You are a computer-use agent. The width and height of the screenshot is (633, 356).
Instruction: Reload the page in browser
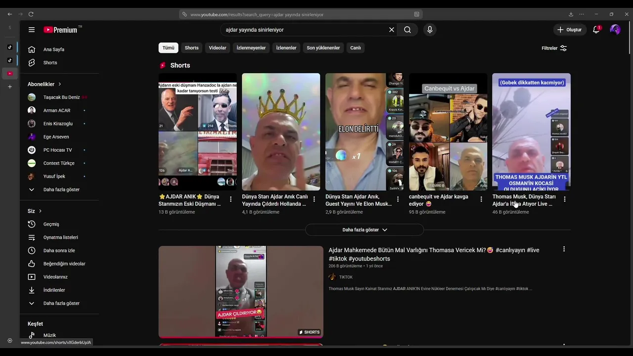(x=31, y=14)
